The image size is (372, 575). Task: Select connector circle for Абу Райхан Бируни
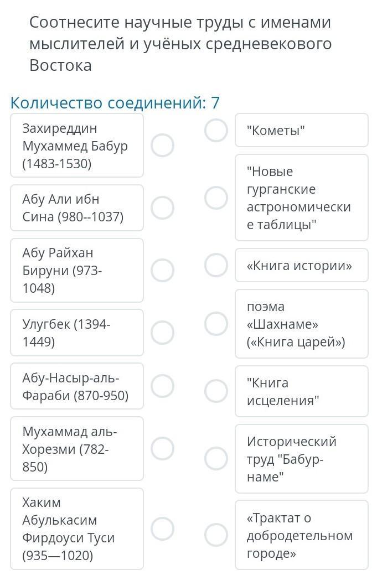(163, 270)
